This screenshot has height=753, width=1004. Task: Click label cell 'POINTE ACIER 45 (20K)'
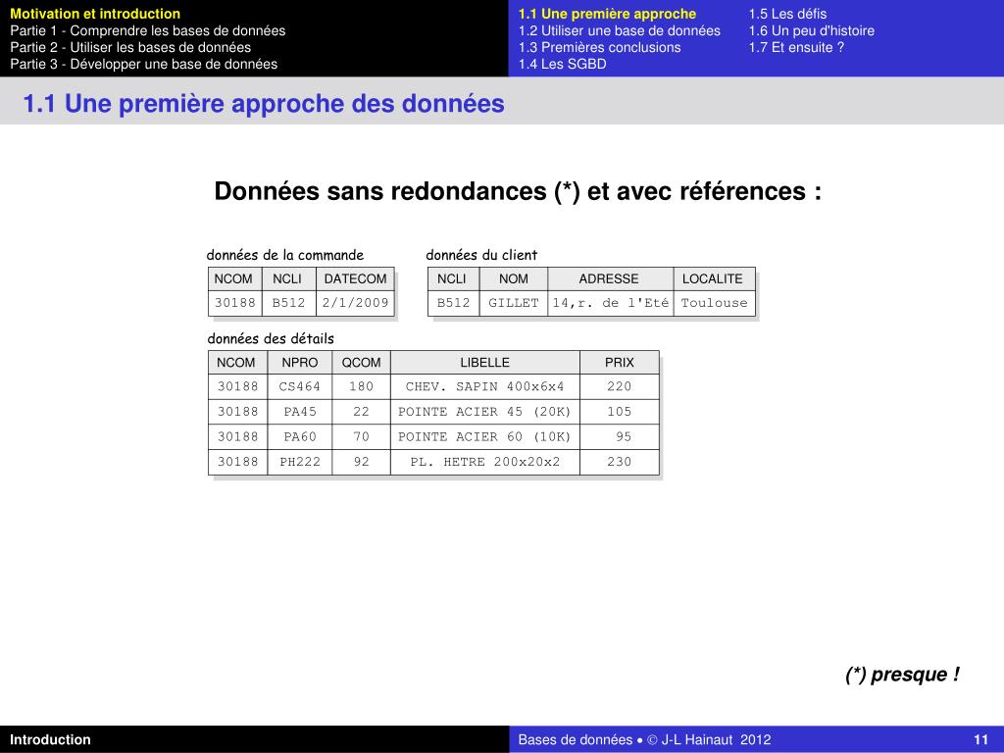point(484,412)
